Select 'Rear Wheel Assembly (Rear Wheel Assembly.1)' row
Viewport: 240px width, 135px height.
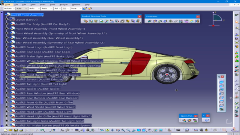point(49,38)
